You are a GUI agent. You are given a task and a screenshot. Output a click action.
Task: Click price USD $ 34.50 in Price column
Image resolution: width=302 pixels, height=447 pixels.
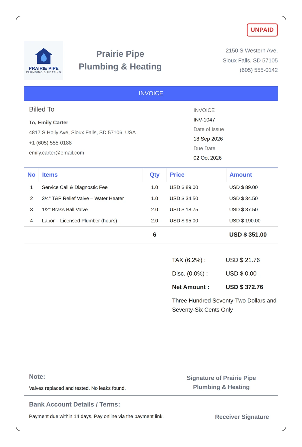click(184, 199)
